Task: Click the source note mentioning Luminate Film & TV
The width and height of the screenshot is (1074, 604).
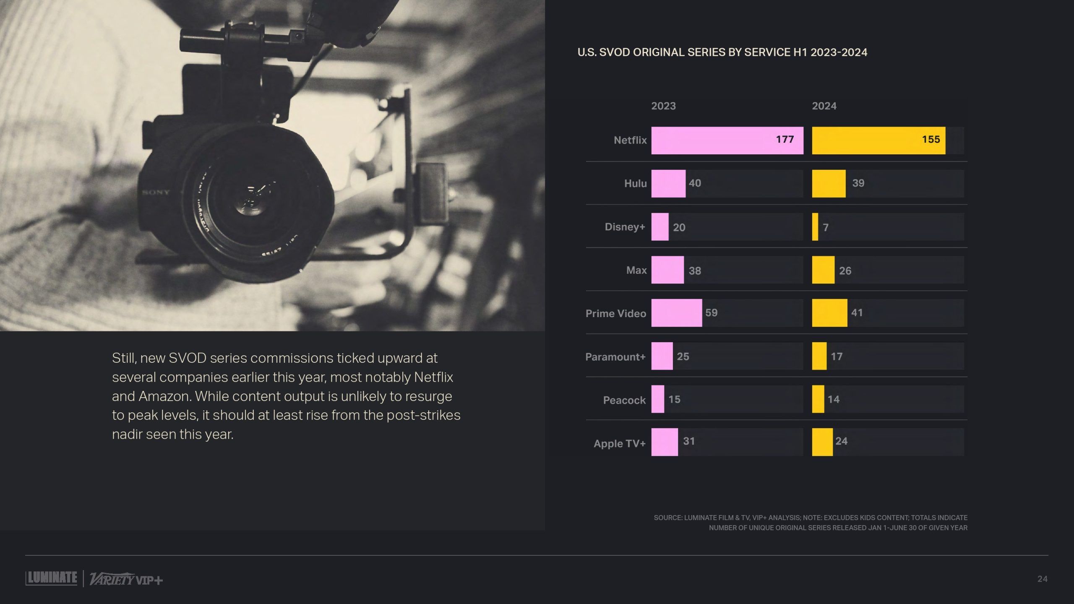Action: click(x=811, y=523)
